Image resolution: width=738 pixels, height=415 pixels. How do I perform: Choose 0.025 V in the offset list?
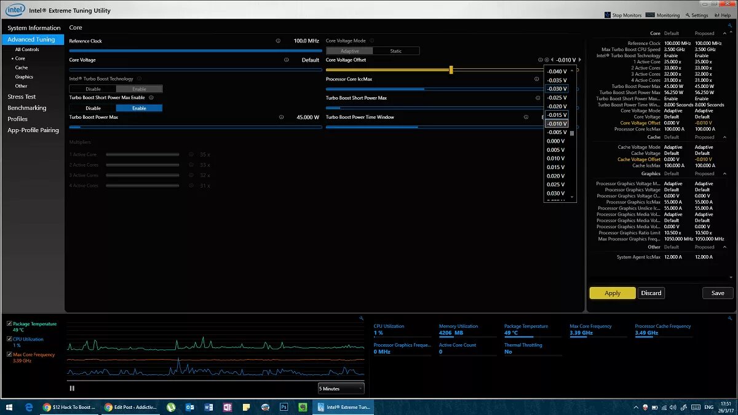(557, 184)
